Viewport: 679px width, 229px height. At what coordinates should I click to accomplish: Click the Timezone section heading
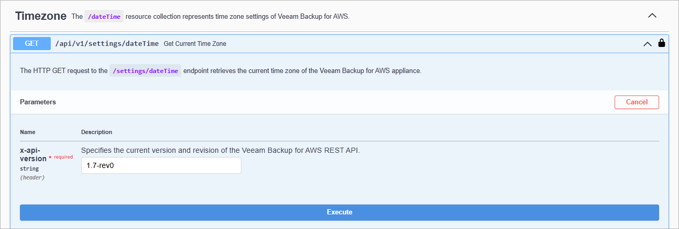[x=41, y=16]
